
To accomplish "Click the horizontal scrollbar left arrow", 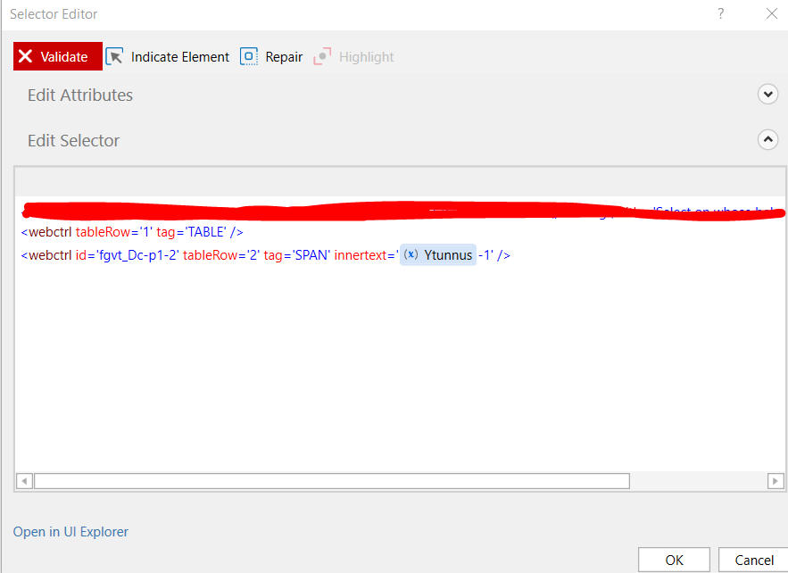I will [24, 481].
